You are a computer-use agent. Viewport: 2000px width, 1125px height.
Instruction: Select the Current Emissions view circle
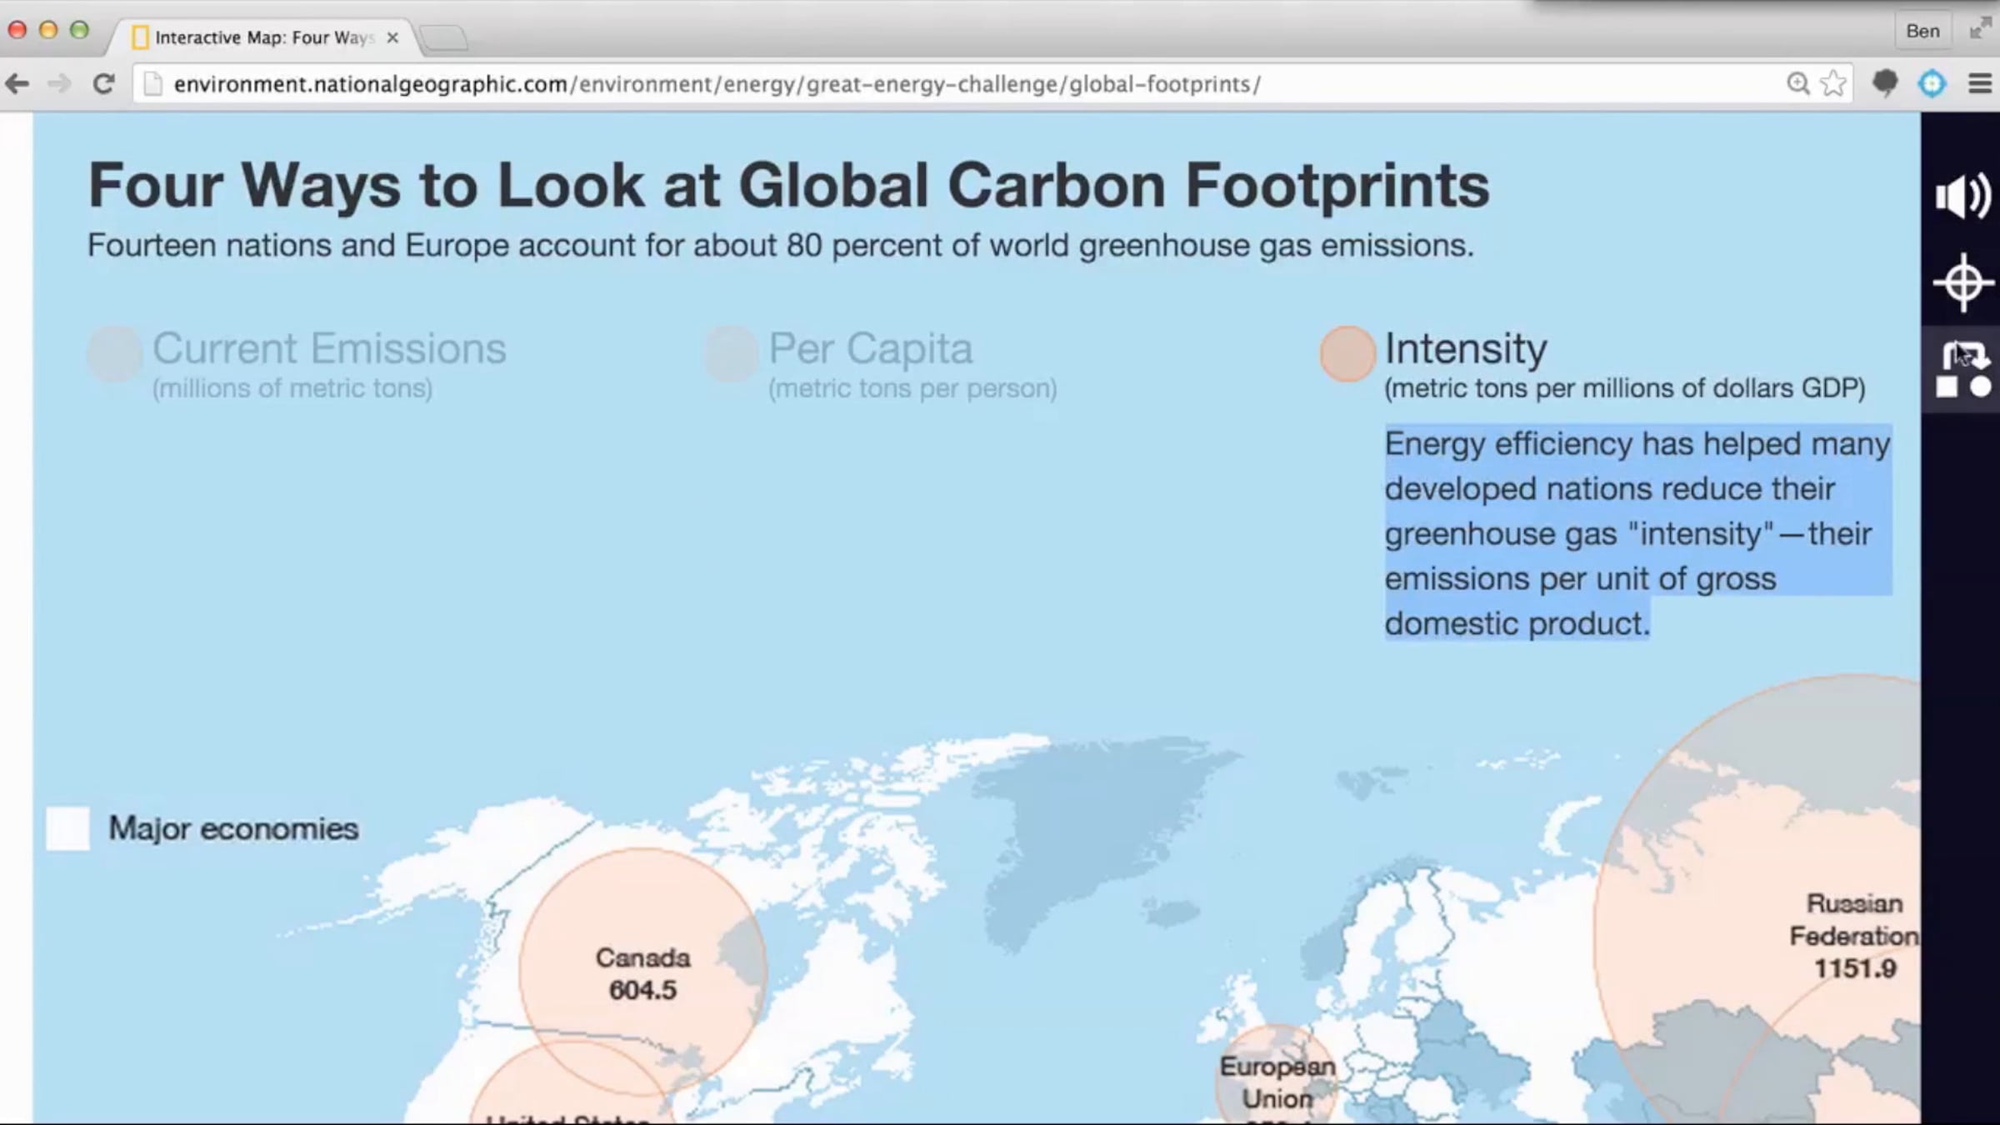pyautogui.click(x=115, y=353)
